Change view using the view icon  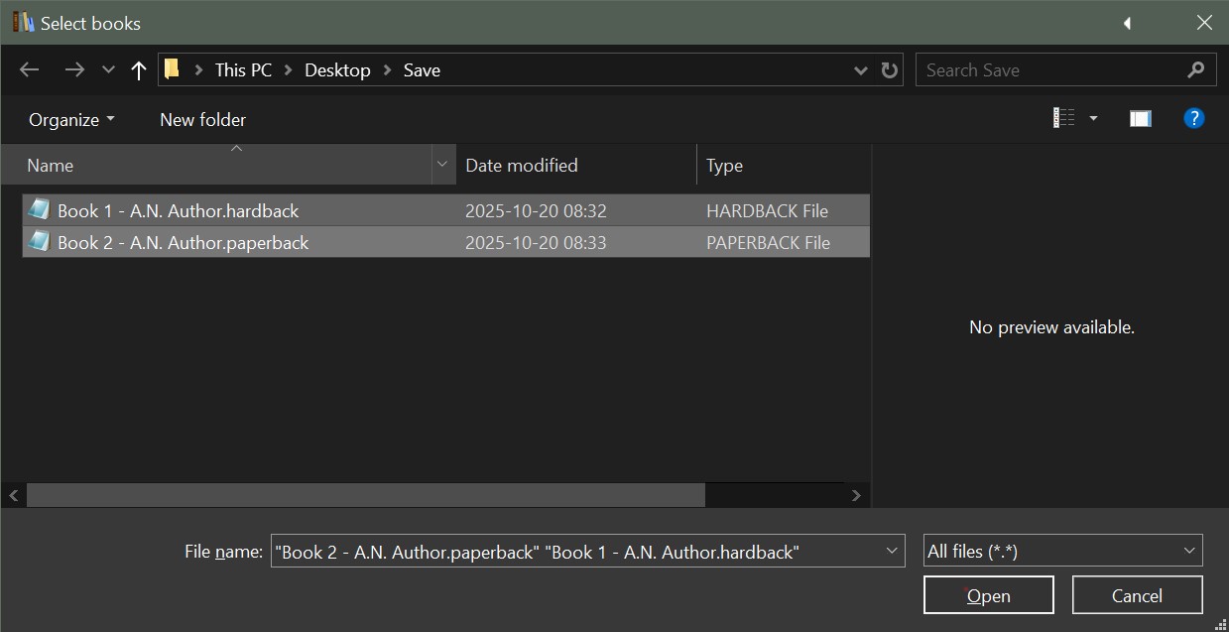coord(1063,118)
